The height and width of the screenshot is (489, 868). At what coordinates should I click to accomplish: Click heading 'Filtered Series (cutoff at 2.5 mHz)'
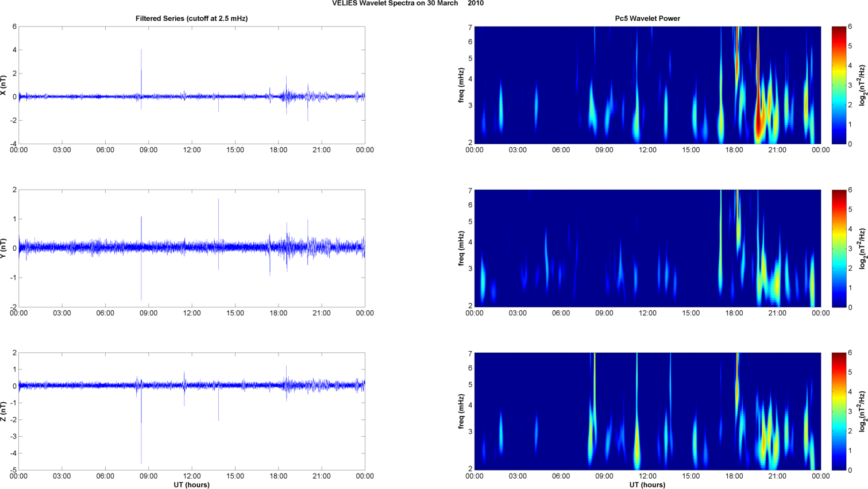pos(191,18)
